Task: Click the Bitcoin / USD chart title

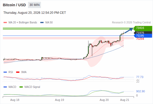Action: click(14, 5)
